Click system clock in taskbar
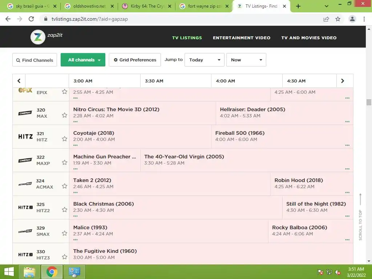Image resolution: width=372 pixels, height=279 pixels. 356,272
